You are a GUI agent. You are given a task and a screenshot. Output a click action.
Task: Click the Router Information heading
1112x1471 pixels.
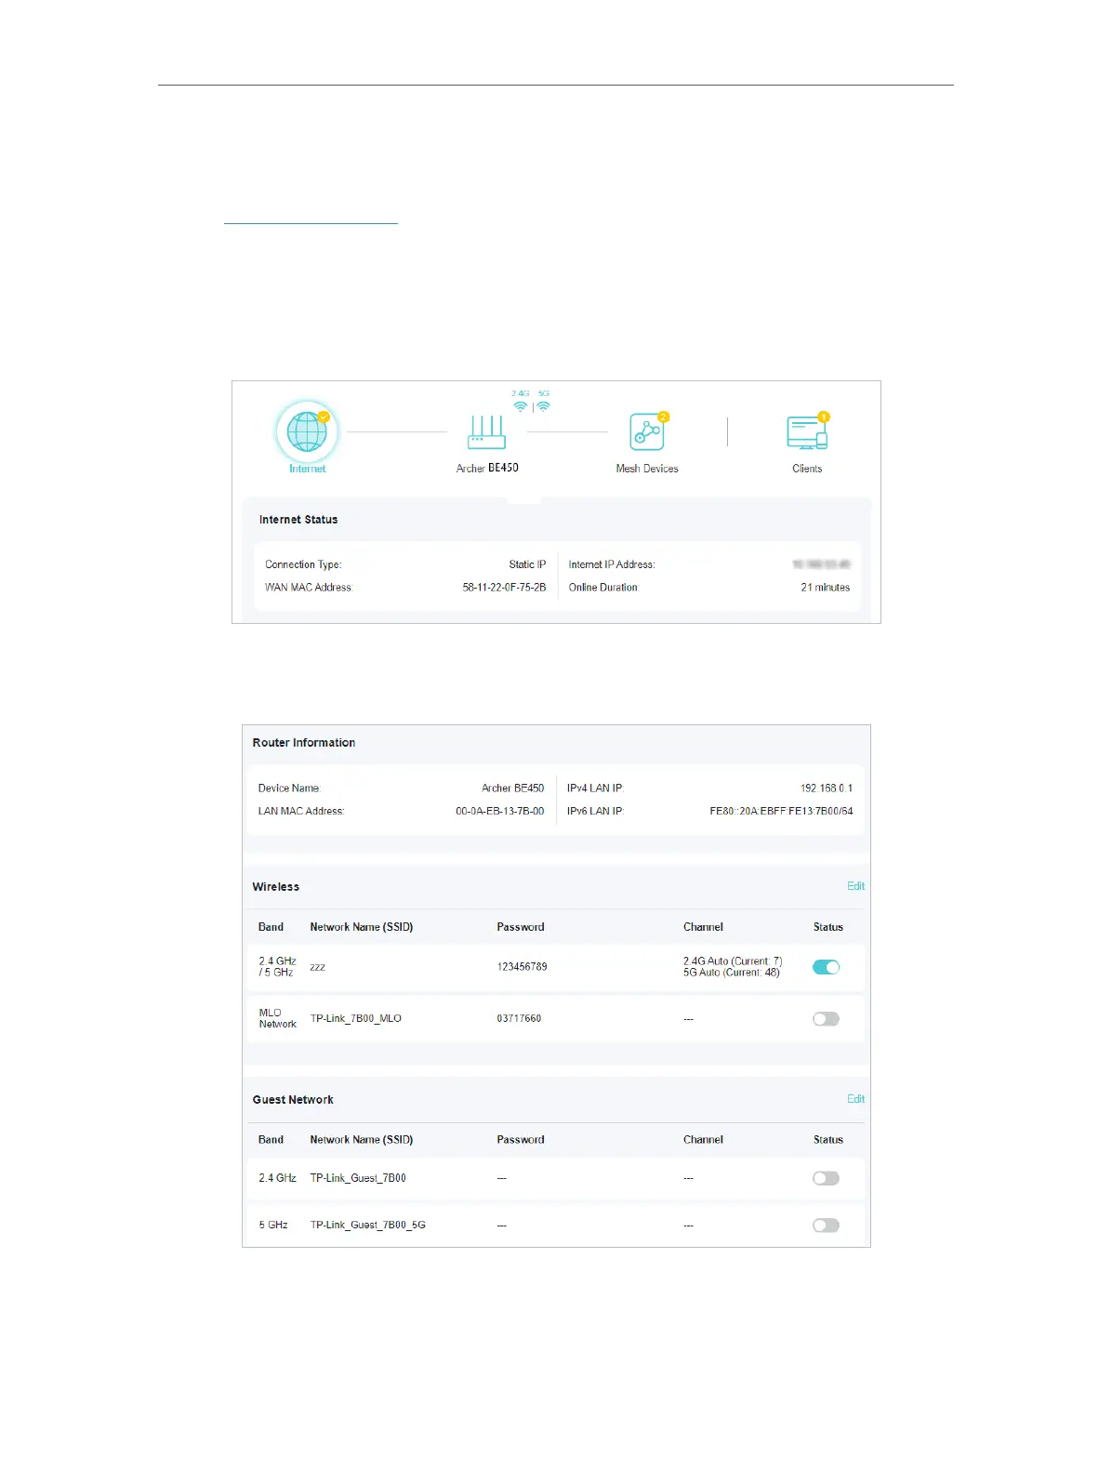[x=304, y=743]
